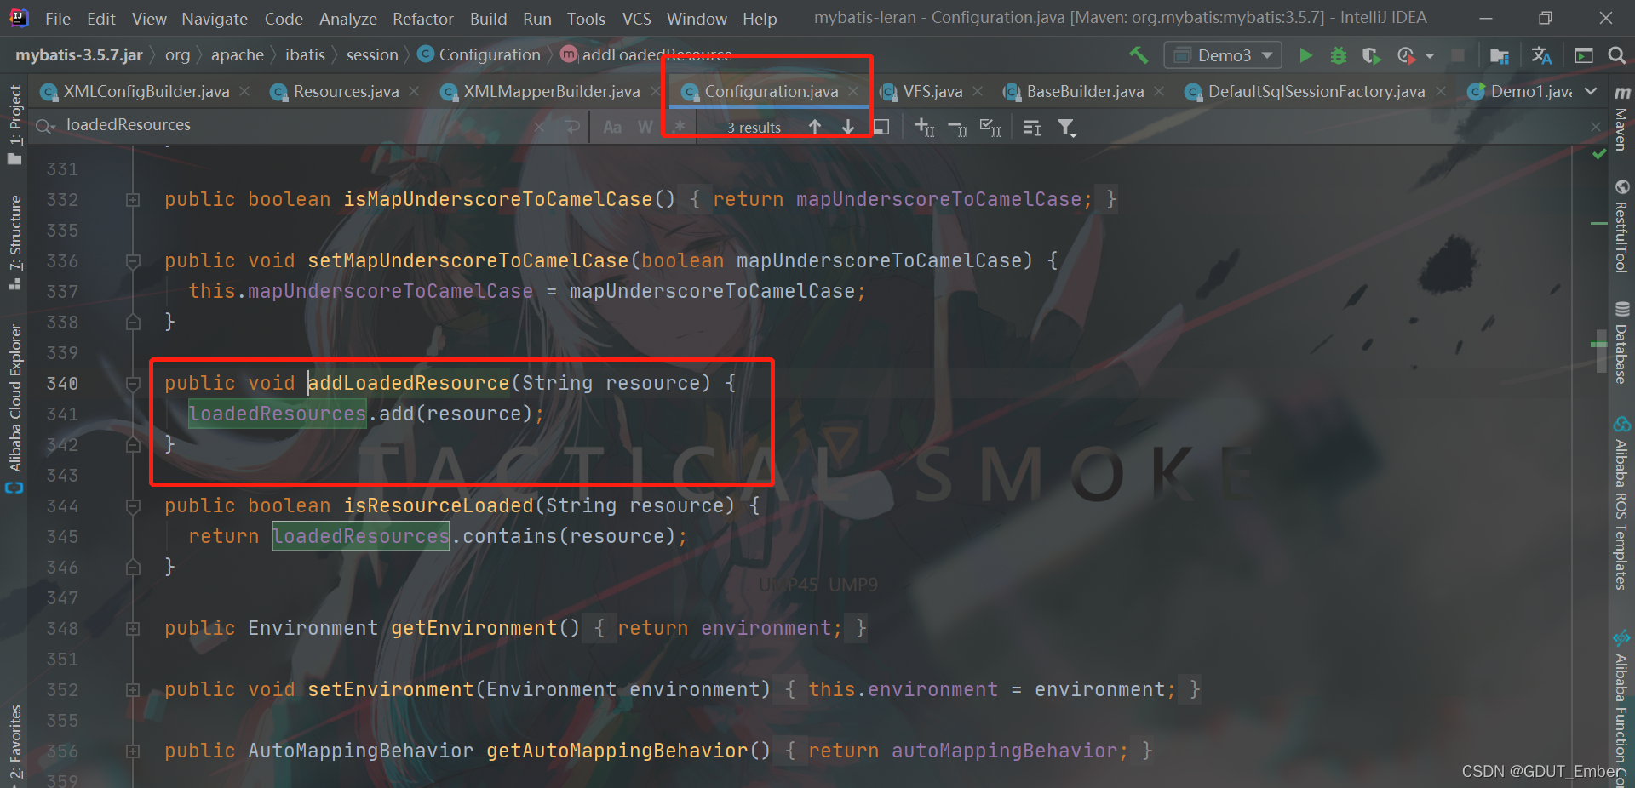The width and height of the screenshot is (1635, 788).
Task: Open the Translate plugin icon
Action: (x=1541, y=55)
